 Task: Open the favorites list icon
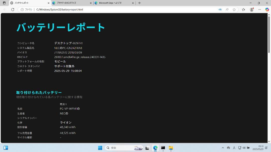(x=243, y=10)
